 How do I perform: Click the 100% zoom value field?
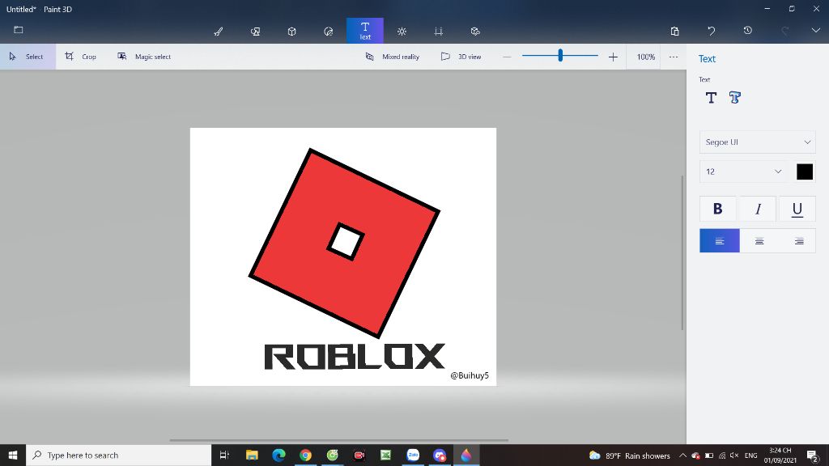point(645,57)
